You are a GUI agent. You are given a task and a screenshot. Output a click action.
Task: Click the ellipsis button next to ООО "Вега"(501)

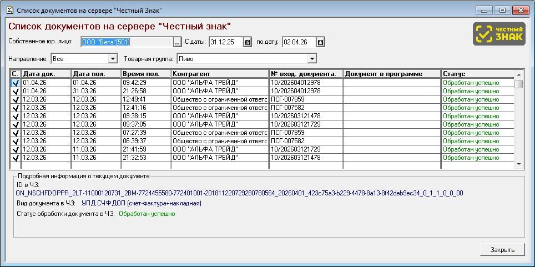[176, 42]
